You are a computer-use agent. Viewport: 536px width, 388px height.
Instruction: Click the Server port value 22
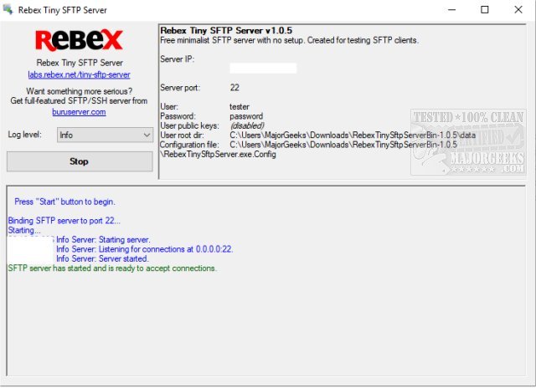(234, 88)
